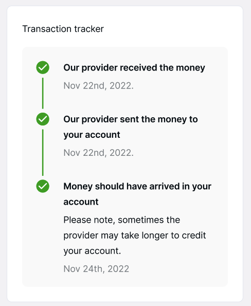The height and width of the screenshot is (306, 251).
Task: Select the 'Transaction tracker' heading
Action: (x=63, y=29)
